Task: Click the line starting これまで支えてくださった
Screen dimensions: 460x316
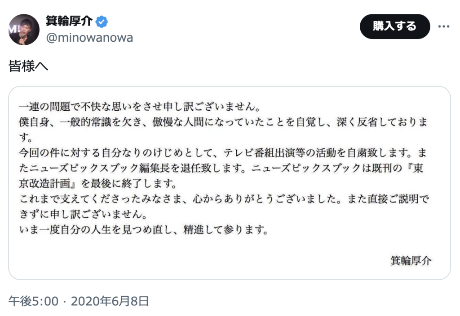Action: coord(224,199)
